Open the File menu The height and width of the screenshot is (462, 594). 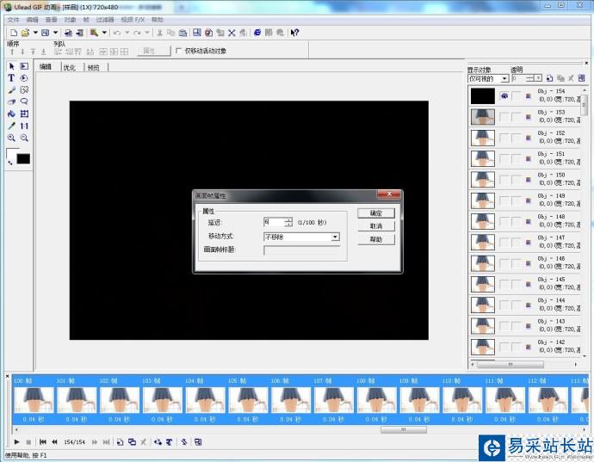tap(13, 20)
